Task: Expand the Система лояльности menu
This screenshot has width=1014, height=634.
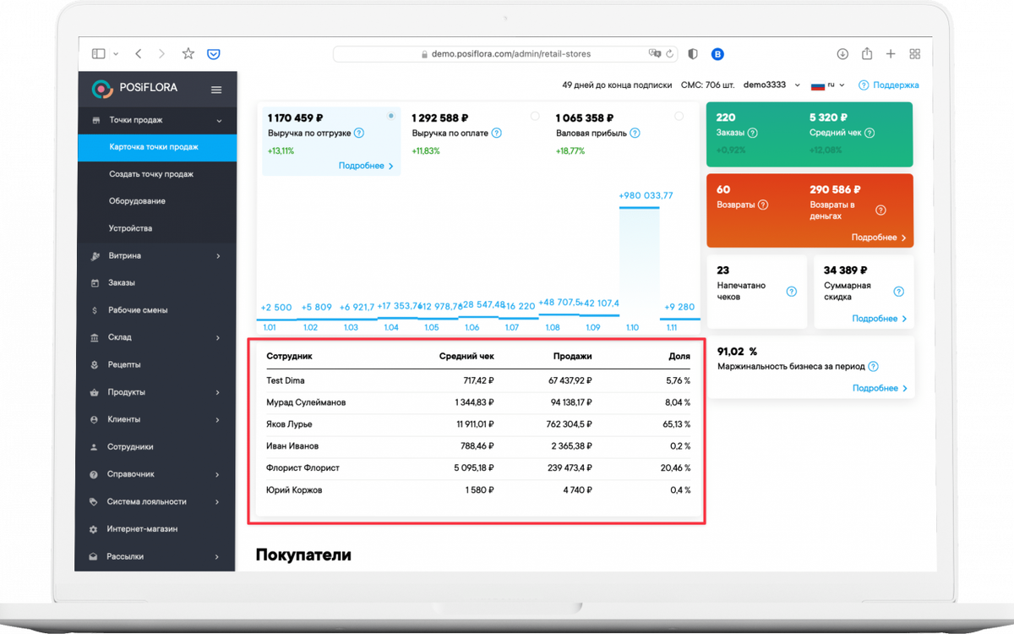Action: pos(218,501)
